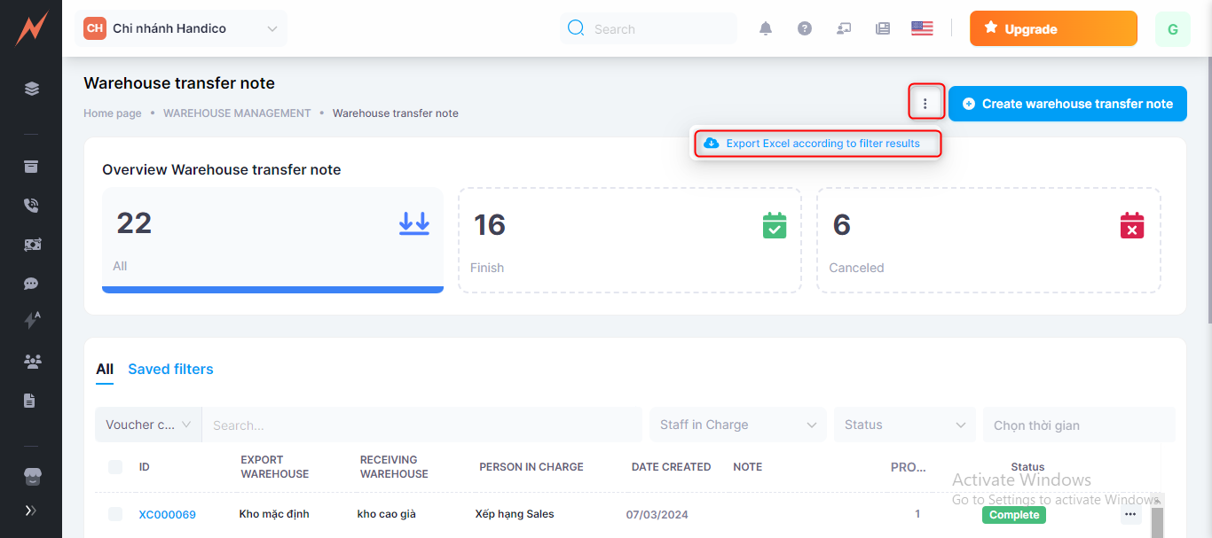Open the chat bubble icon in sidebar
Image resolution: width=1212 pixels, height=538 pixels.
coord(31,284)
